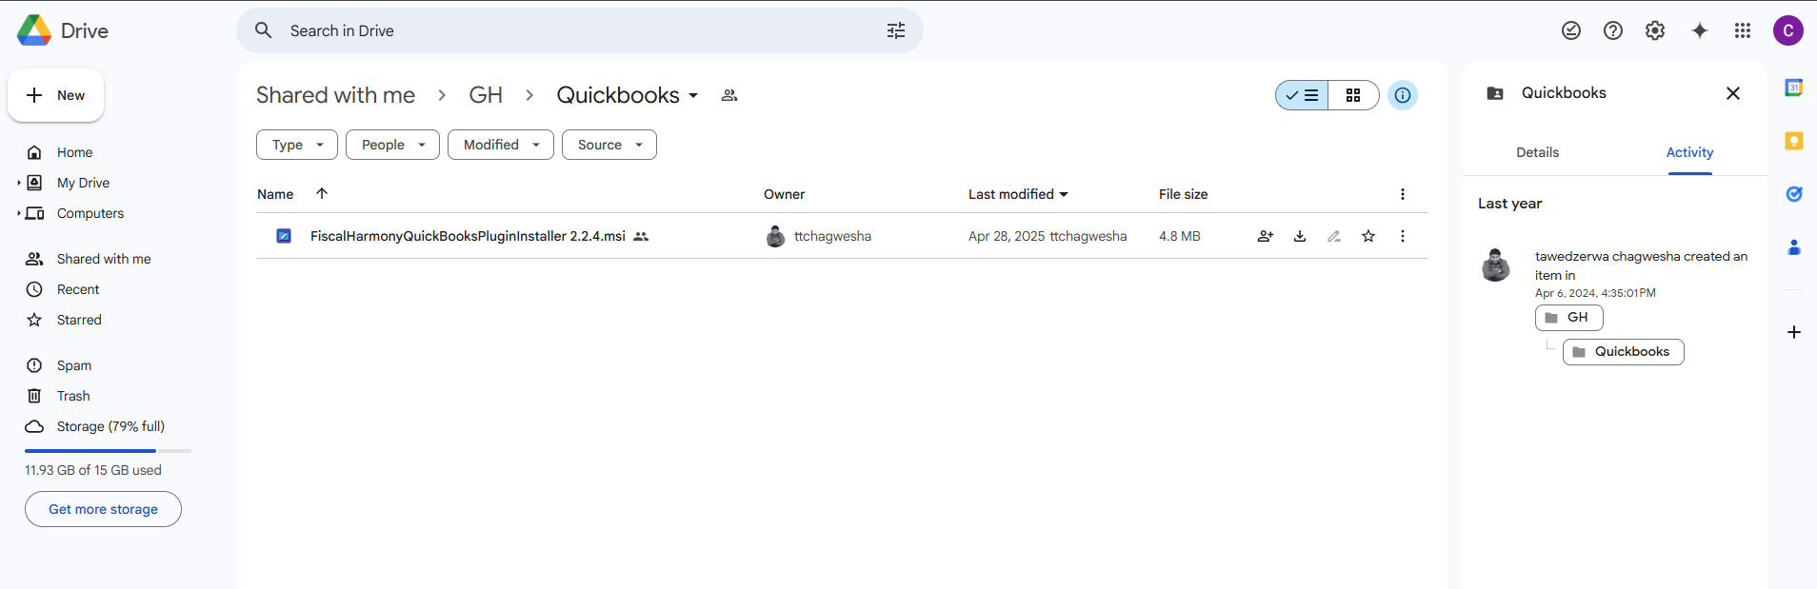This screenshot has width=1817, height=589.
Task: Open more actions for FiscalHarmony file row
Action: 1403,236
